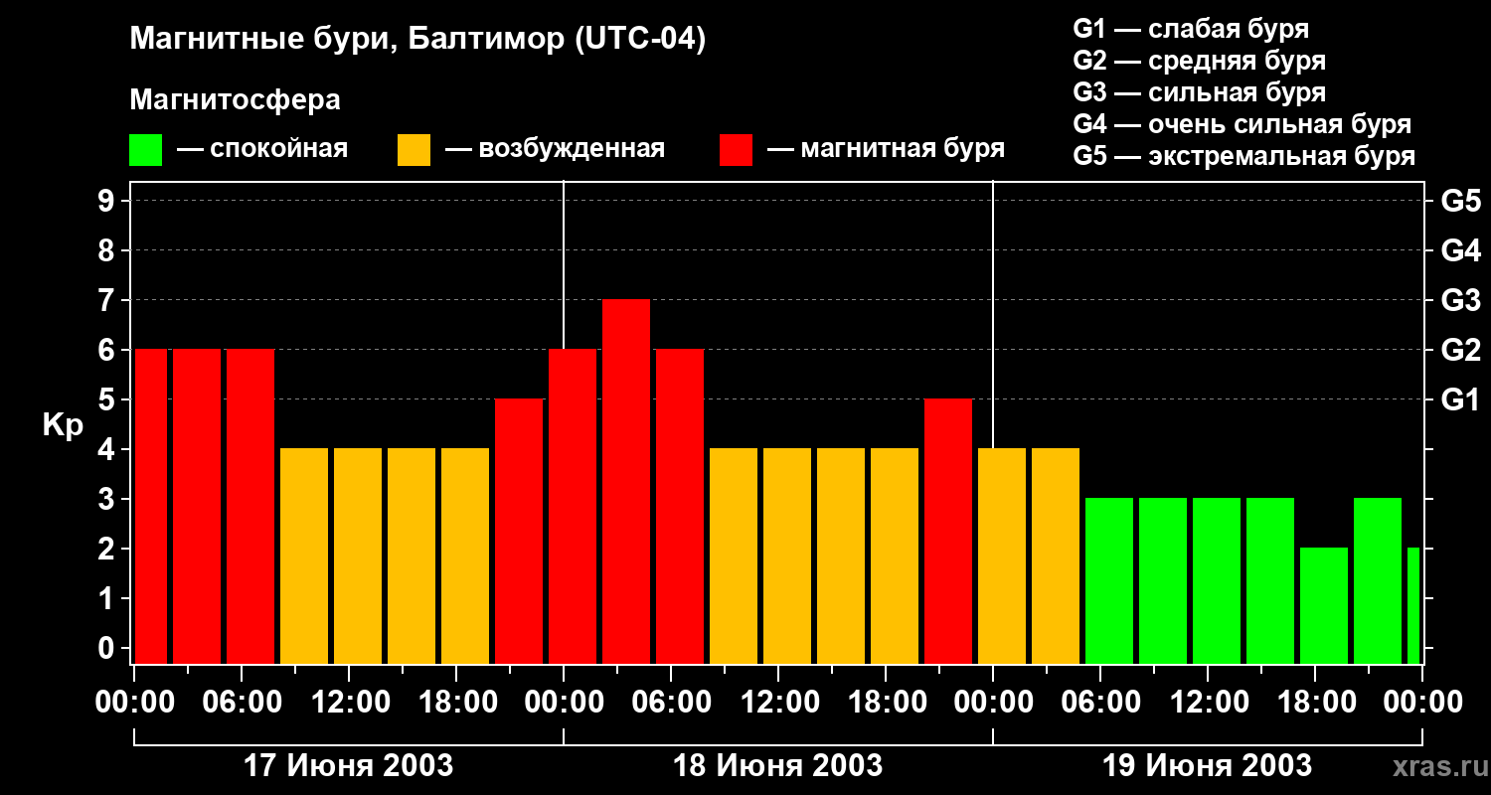Click the title Магнитные бури, Балтимор (UTC-04)

tap(417, 40)
